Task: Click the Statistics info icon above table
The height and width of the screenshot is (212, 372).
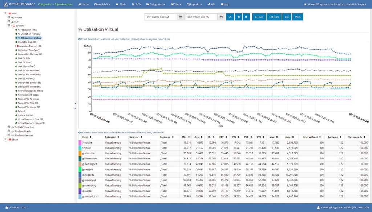Action: (x=80, y=132)
